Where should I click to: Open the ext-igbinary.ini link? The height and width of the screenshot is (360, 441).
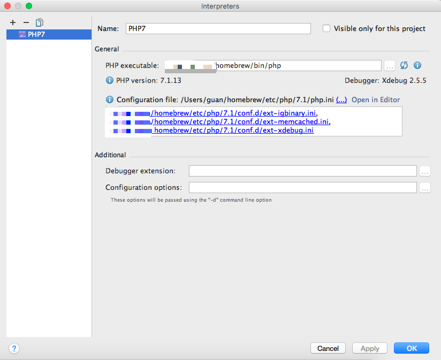(x=234, y=113)
